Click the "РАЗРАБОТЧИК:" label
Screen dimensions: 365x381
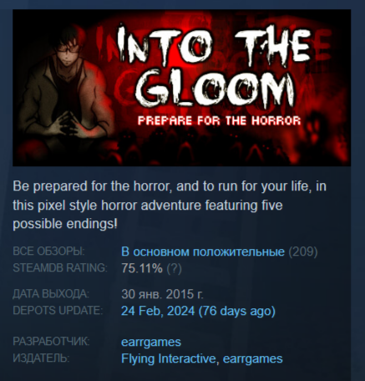(51, 342)
